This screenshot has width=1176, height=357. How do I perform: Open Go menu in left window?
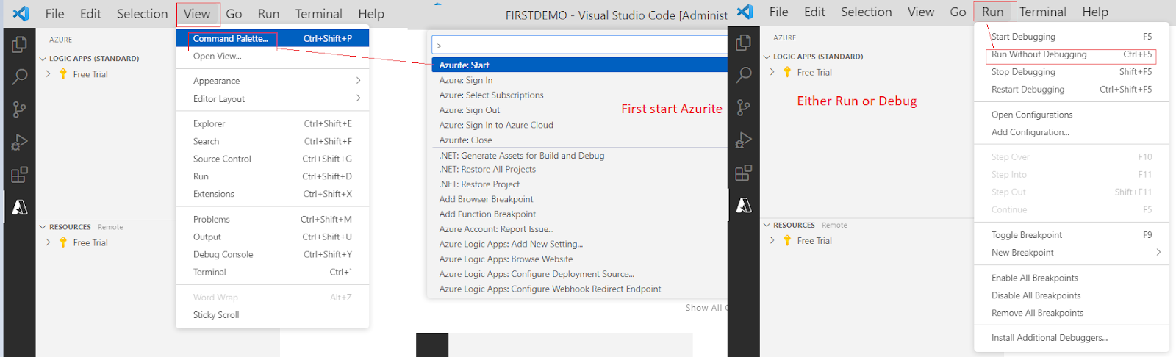(234, 14)
